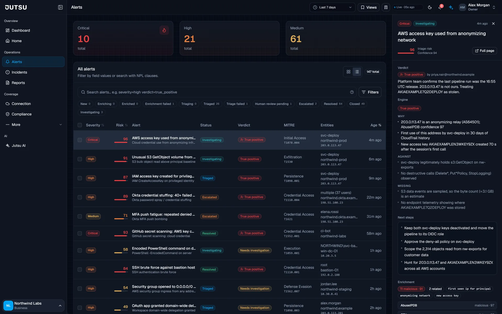Click risk bar for score 91 row
This screenshot has height=314, width=502.
pyautogui.click(x=121, y=161)
